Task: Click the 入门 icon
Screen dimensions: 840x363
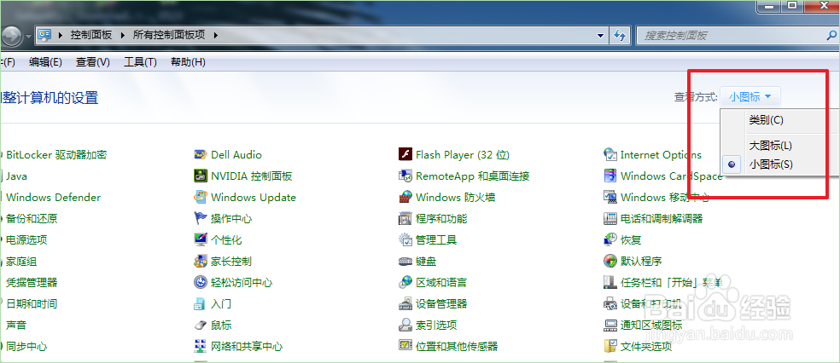Action: [201, 303]
